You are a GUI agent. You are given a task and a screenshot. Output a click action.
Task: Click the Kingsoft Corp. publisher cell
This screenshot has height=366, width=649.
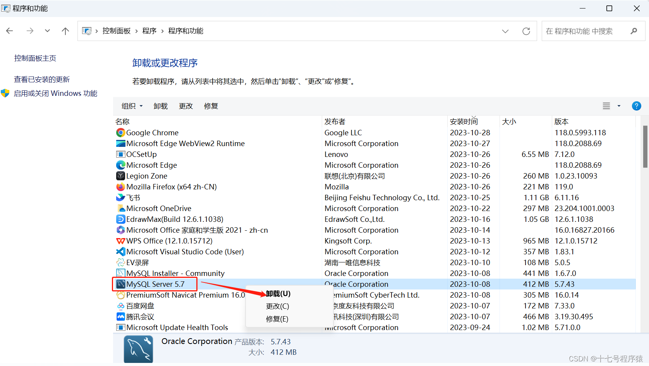point(348,241)
